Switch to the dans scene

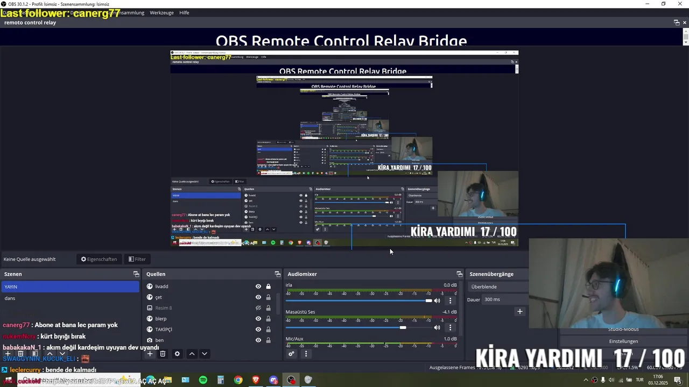tap(70, 298)
